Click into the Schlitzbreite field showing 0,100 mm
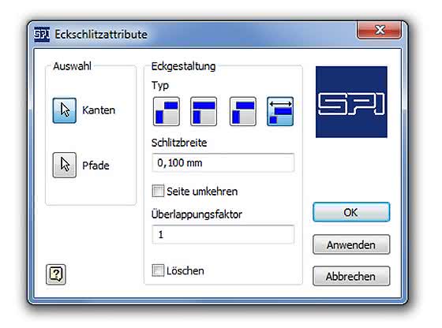 coord(223,162)
